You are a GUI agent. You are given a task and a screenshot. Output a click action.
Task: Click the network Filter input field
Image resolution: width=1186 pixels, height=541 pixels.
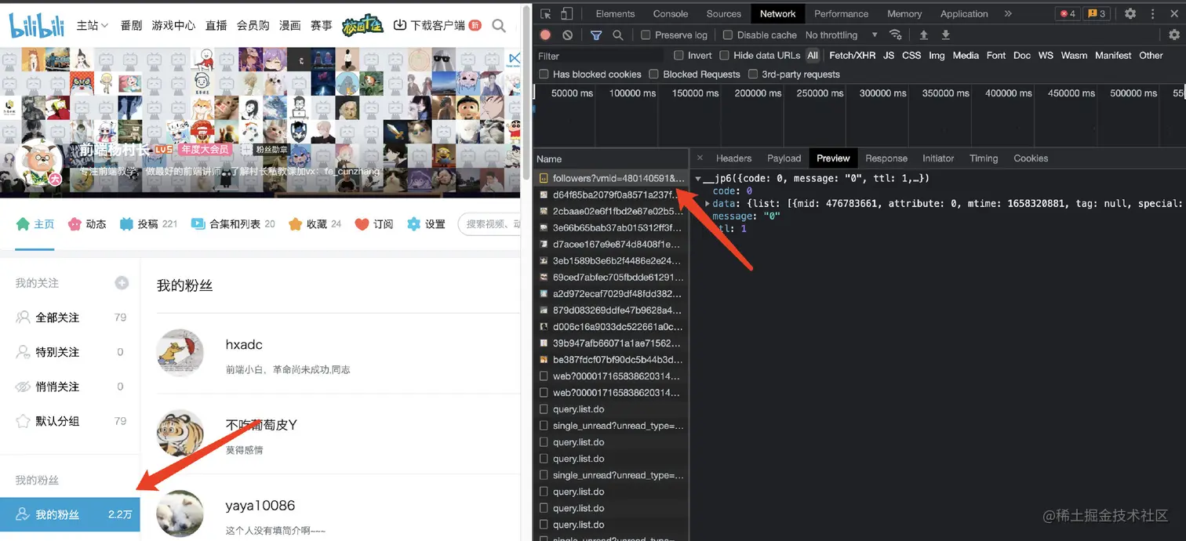point(599,56)
